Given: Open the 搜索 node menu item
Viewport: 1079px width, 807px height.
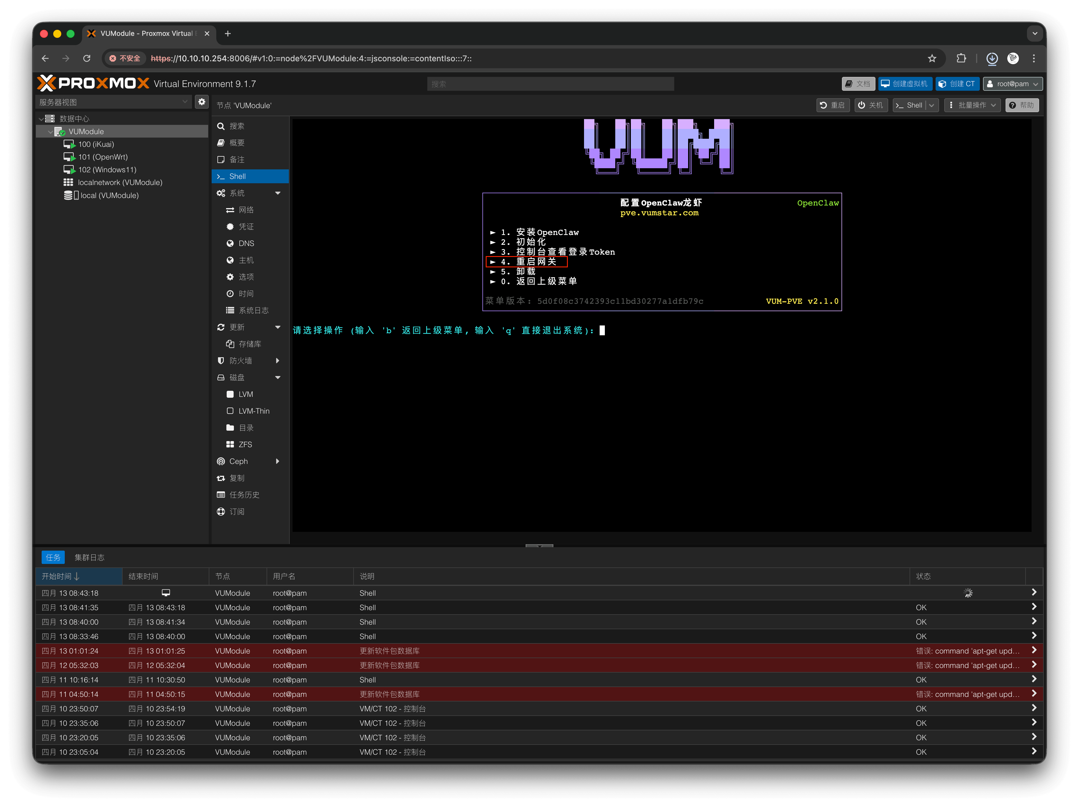Looking at the screenshot, I should pyautogui.click(x=250, y=126).
